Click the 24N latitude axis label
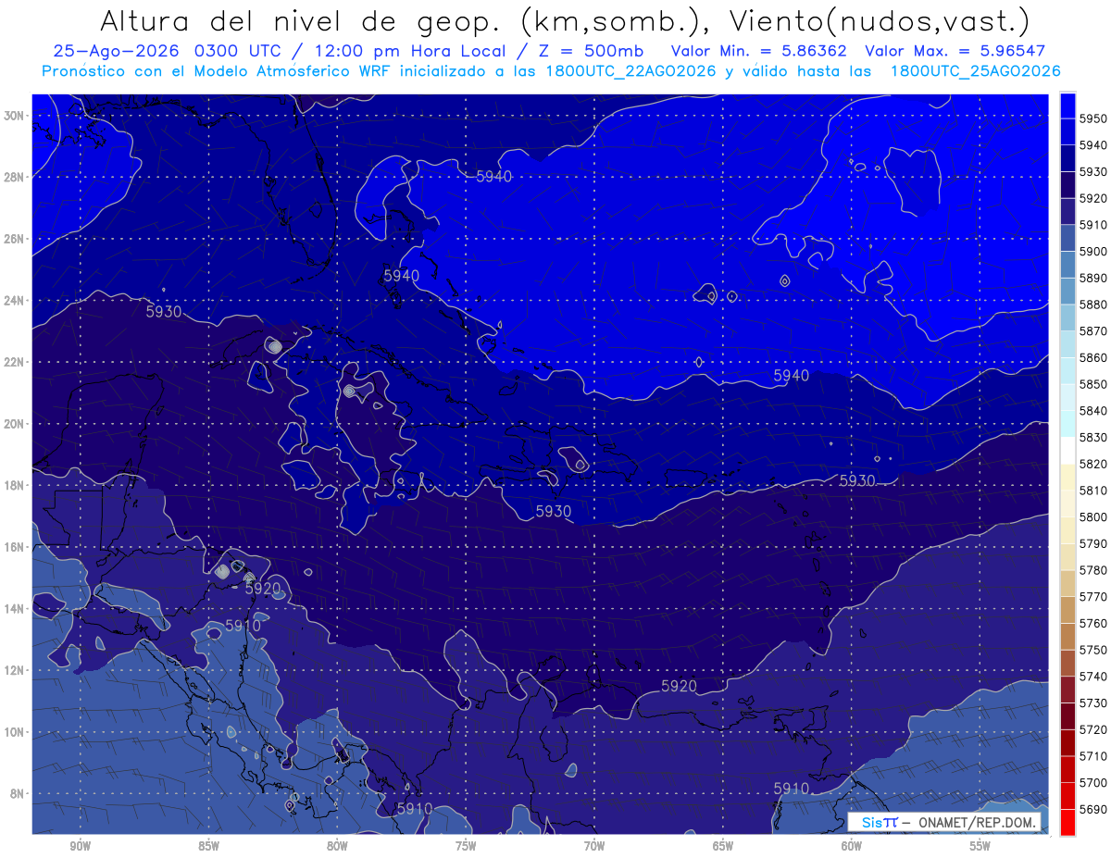Screen dimensions: 1111x858 pos(16,301)
